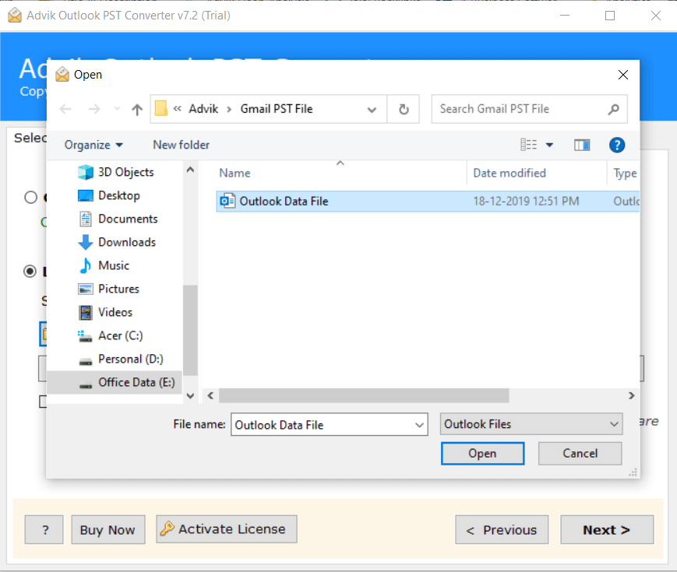This screenshot has height=572, width=677.
Task: Open the Outlook Files type dropdown
Action: [x=531, y=424]
